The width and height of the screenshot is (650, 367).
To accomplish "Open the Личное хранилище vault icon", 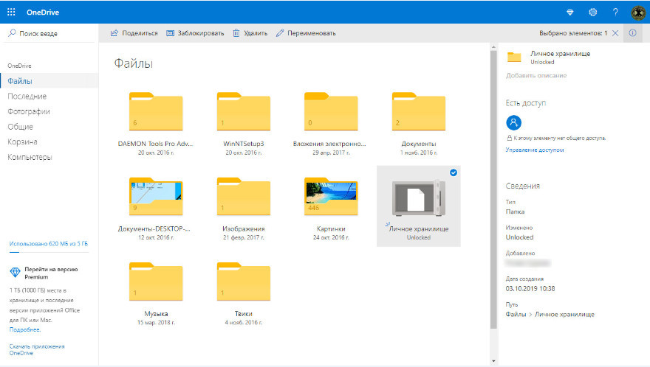I will pos(419,198).
